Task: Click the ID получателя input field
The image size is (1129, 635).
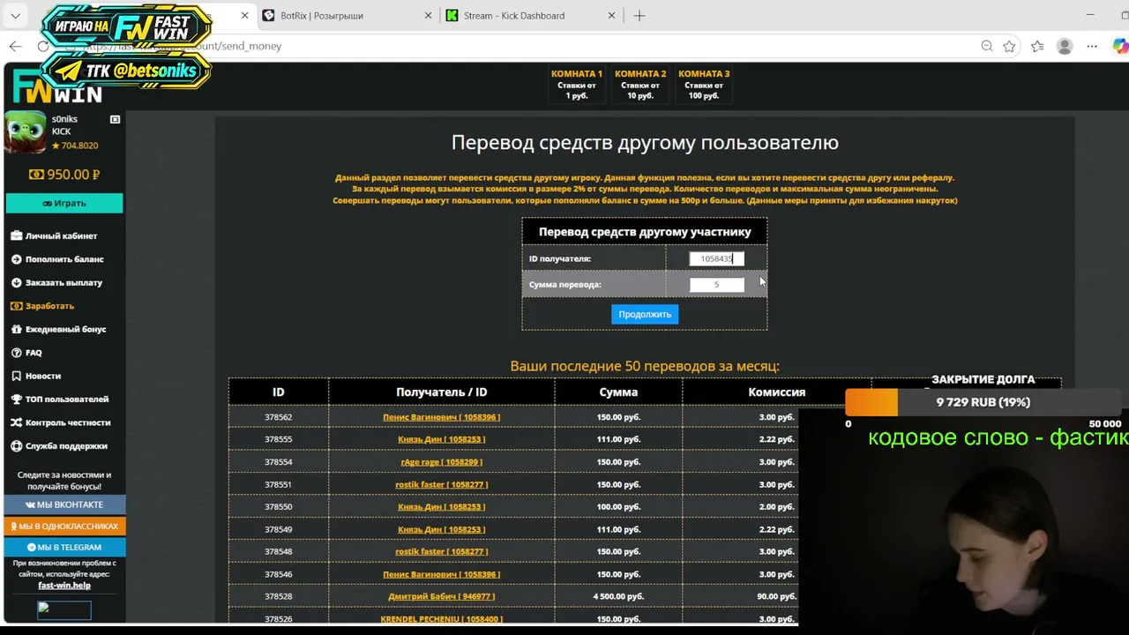Action: tap(716, 258)
